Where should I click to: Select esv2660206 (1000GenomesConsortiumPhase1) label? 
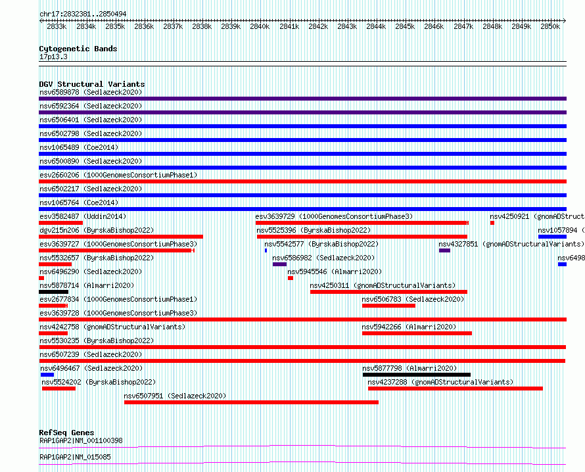[118, 175]
